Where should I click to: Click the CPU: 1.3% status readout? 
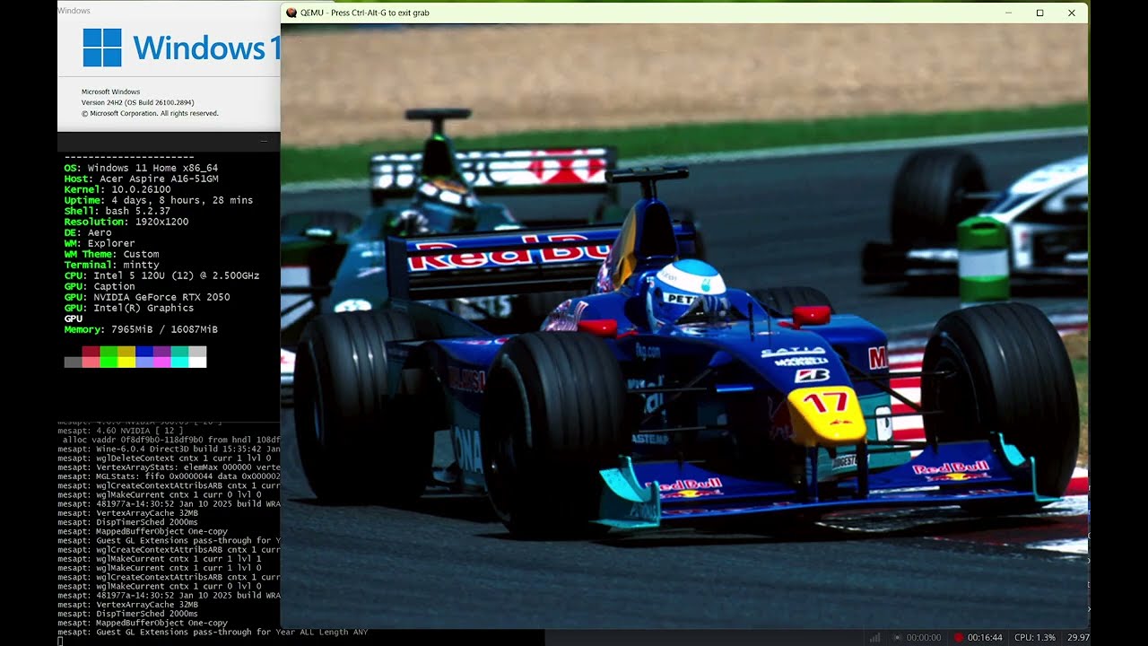pyautogui.click(x=1034, y=637)
